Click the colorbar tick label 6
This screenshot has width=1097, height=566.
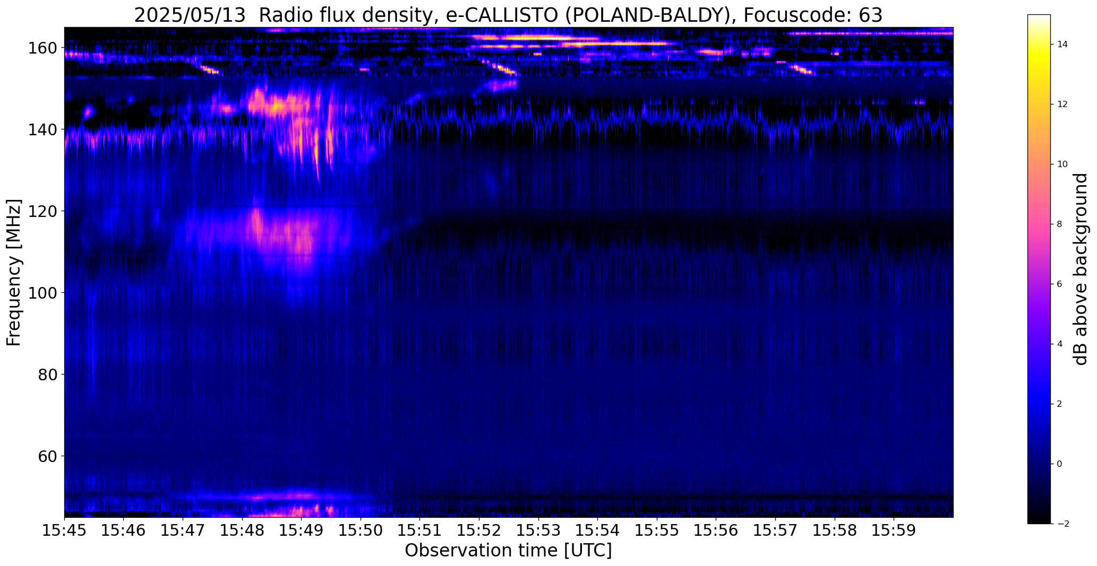pyautogui.click(x=1060, y=284)
